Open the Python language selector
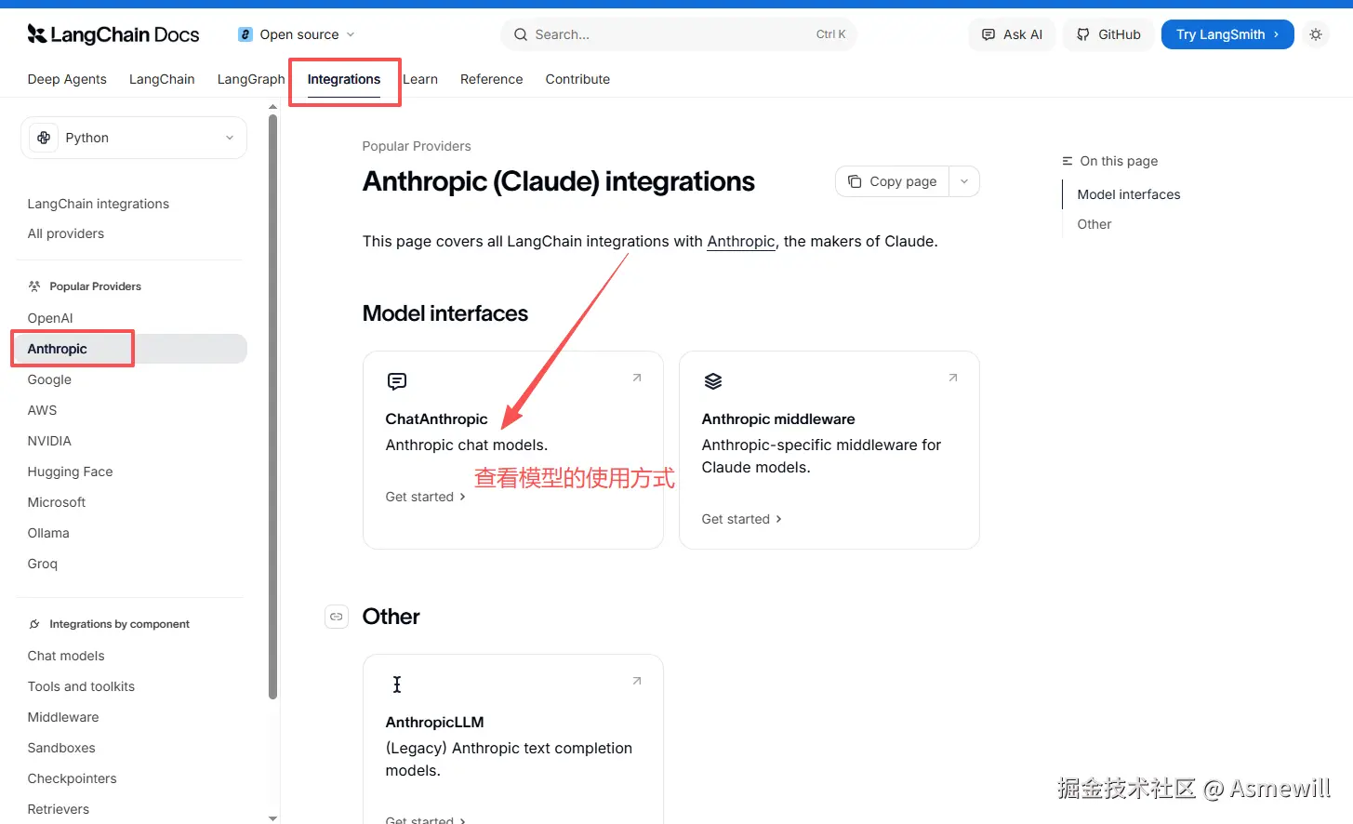This screenshot has width=1353, height=824. (134, 138)
